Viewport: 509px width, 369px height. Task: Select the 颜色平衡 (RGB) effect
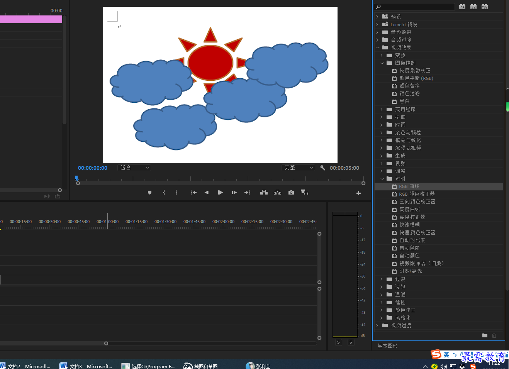[x=416, y=78]
